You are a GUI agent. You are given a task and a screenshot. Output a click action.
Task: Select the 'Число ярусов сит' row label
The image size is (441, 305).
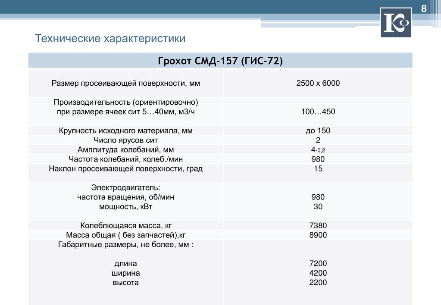[x=126, y=140]
